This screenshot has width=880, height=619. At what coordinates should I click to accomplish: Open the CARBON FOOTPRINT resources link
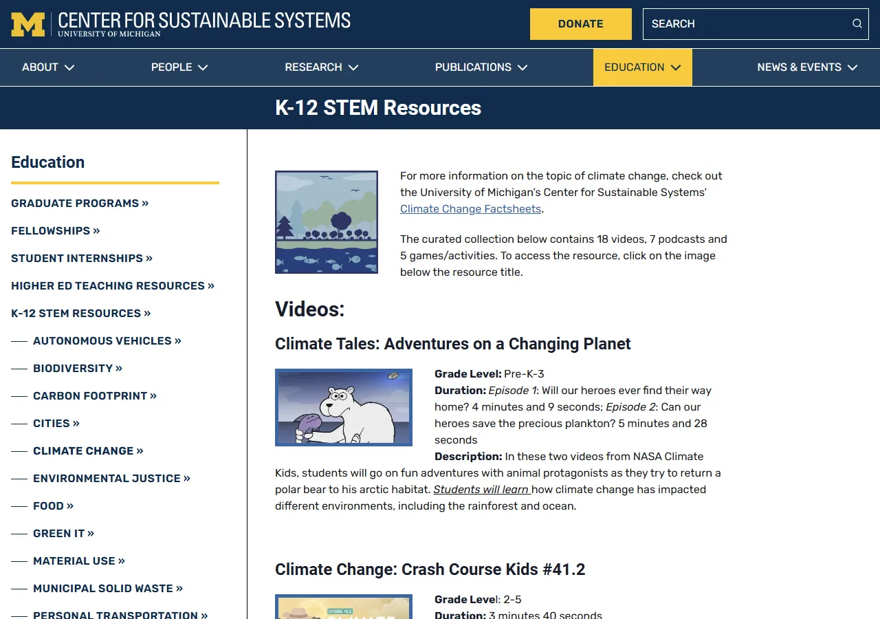coord(94,395)
